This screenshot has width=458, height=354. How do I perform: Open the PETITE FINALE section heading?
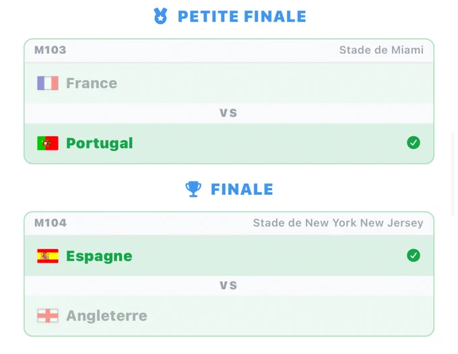pos(242,16)
